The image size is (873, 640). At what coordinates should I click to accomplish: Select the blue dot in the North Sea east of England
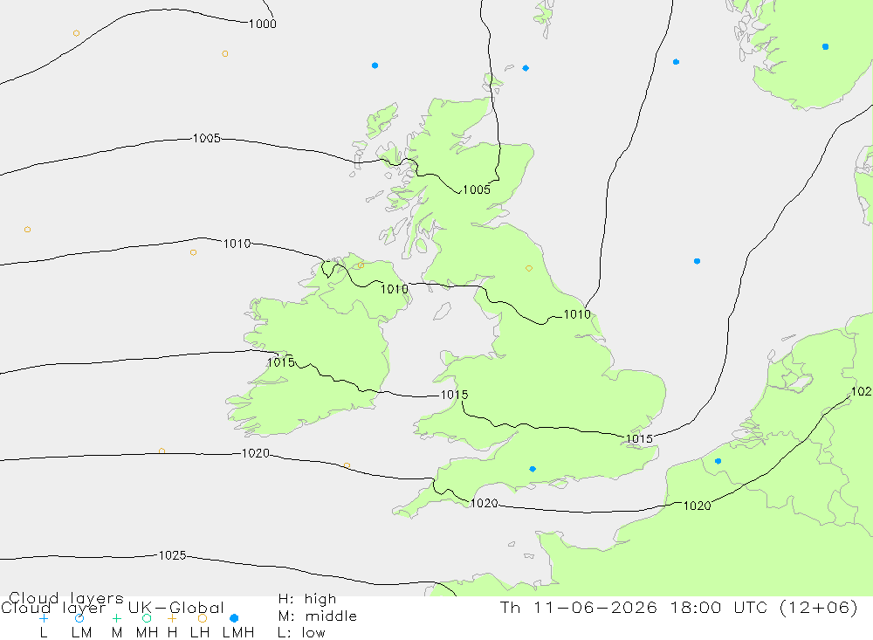[697, 261]
